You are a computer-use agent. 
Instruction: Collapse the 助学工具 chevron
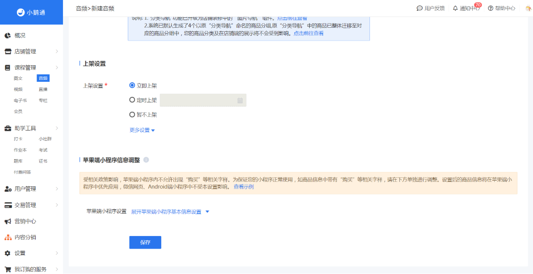[x=57, y=128]
